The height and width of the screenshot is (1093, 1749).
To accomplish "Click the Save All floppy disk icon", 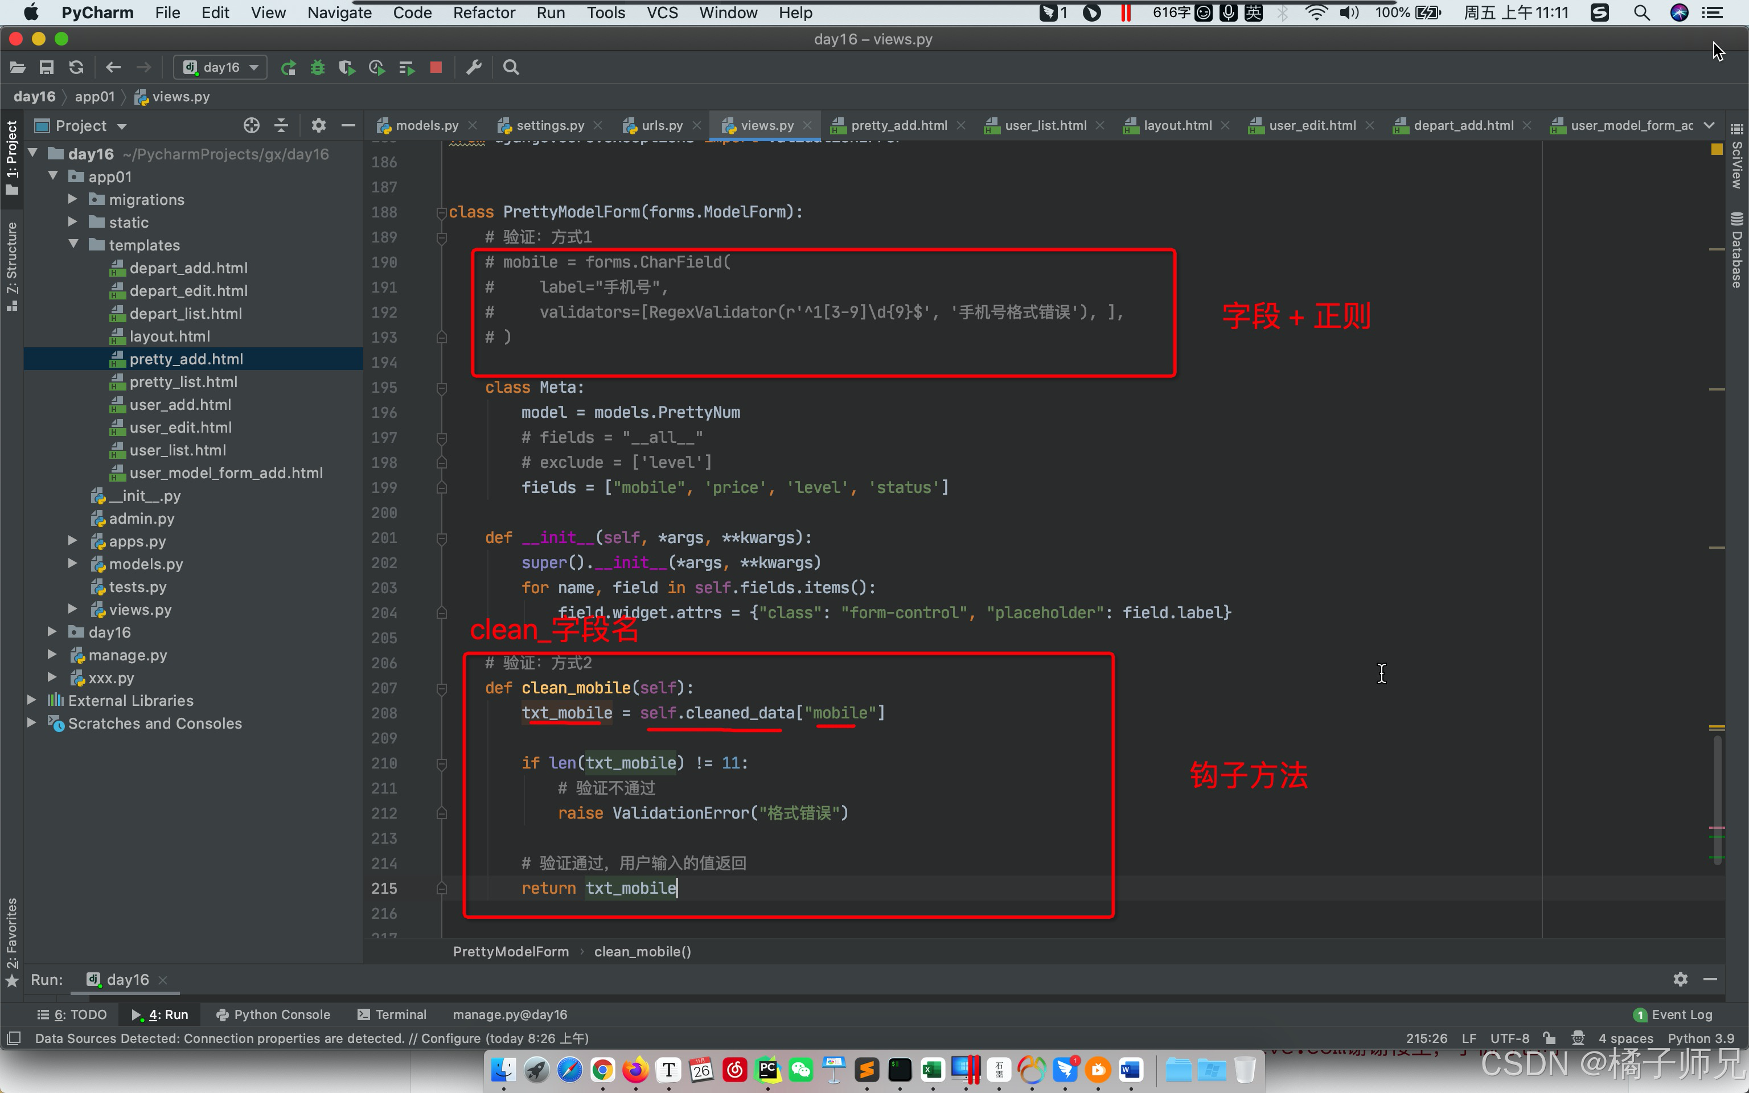I will (46, 68).
